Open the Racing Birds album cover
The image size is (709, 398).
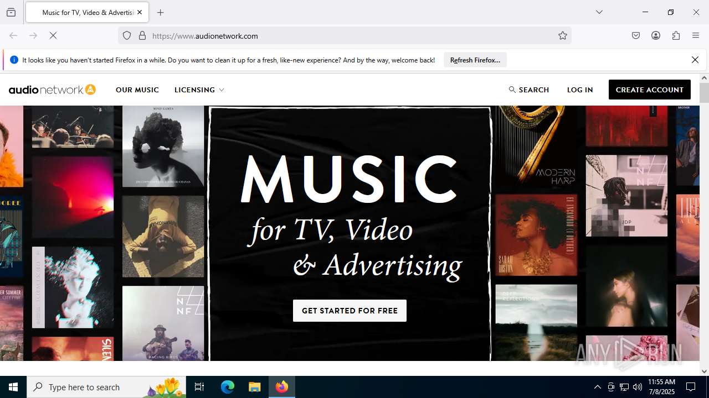click(163, 323)
